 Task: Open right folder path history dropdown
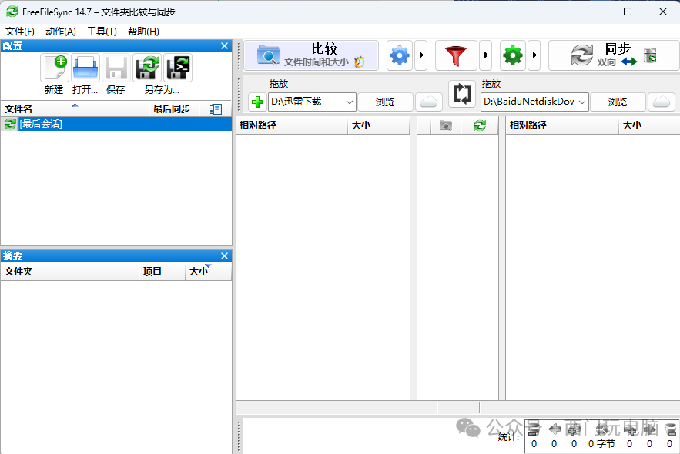[582, 102]
